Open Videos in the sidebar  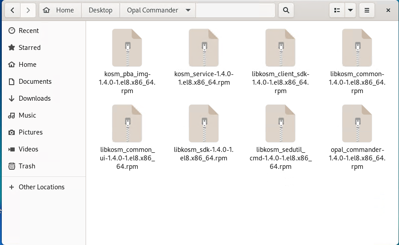click(x=44, y=149)
